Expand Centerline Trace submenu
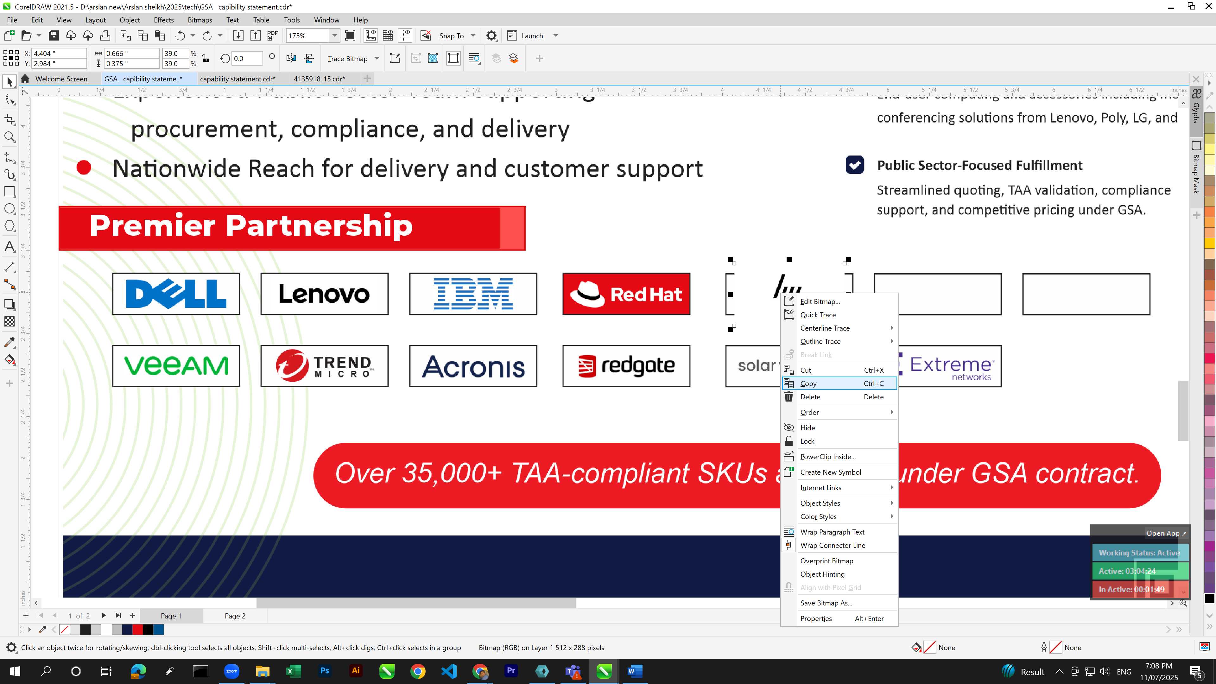This screenshot has width=1216, height=684. click(839, 328)
